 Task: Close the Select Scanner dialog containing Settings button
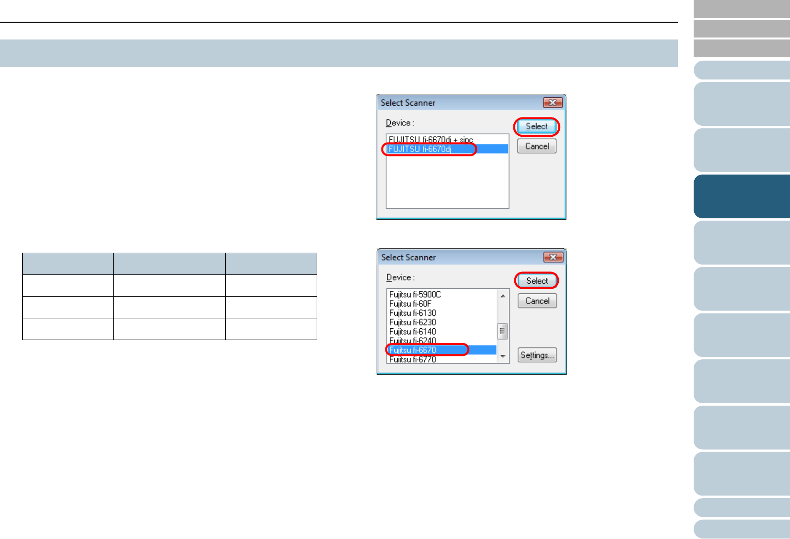553,257
